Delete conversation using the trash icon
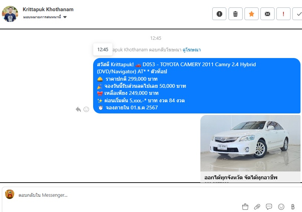This screenshot has height=212, width=302. tap(235, 14)
